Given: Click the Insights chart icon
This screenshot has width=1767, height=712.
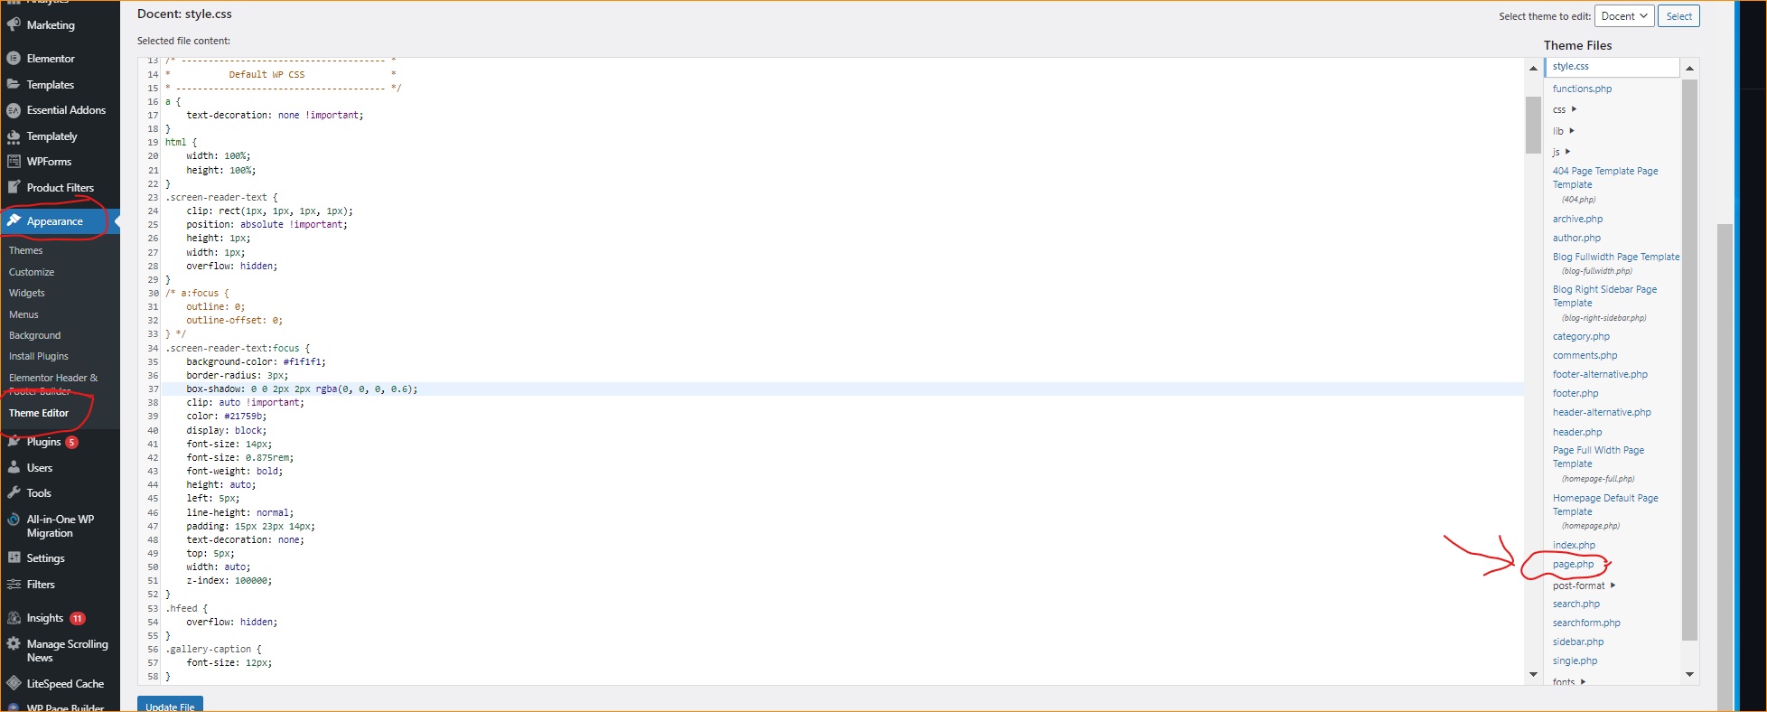Looking at the screenshot, I should click(x=14, y=618).
